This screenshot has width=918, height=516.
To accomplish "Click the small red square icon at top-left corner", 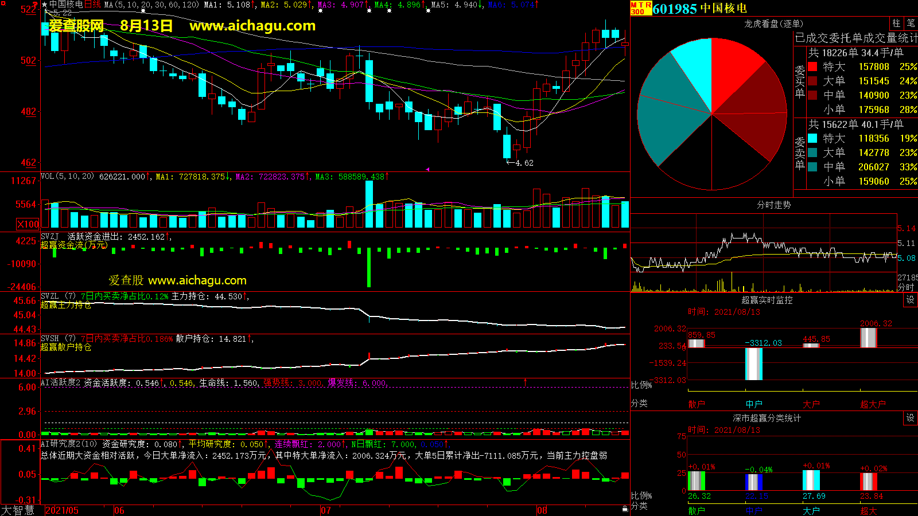I will coord(3,3).
